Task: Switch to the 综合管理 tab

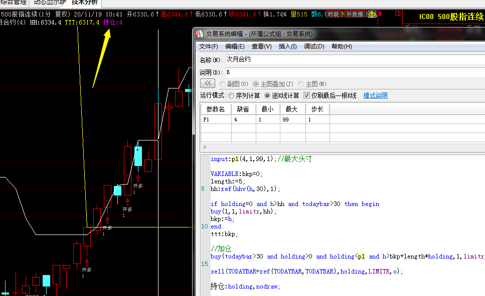Action: click(x=14, y=2)
